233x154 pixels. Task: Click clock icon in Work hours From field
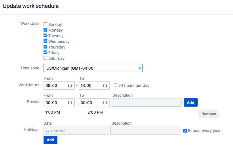tap(70, 85)
